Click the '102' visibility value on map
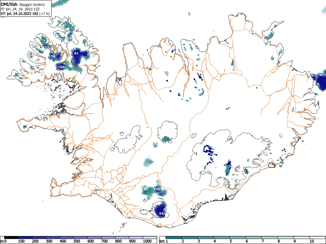This screenshot has height=244, width=326. (x=46, y=47)
